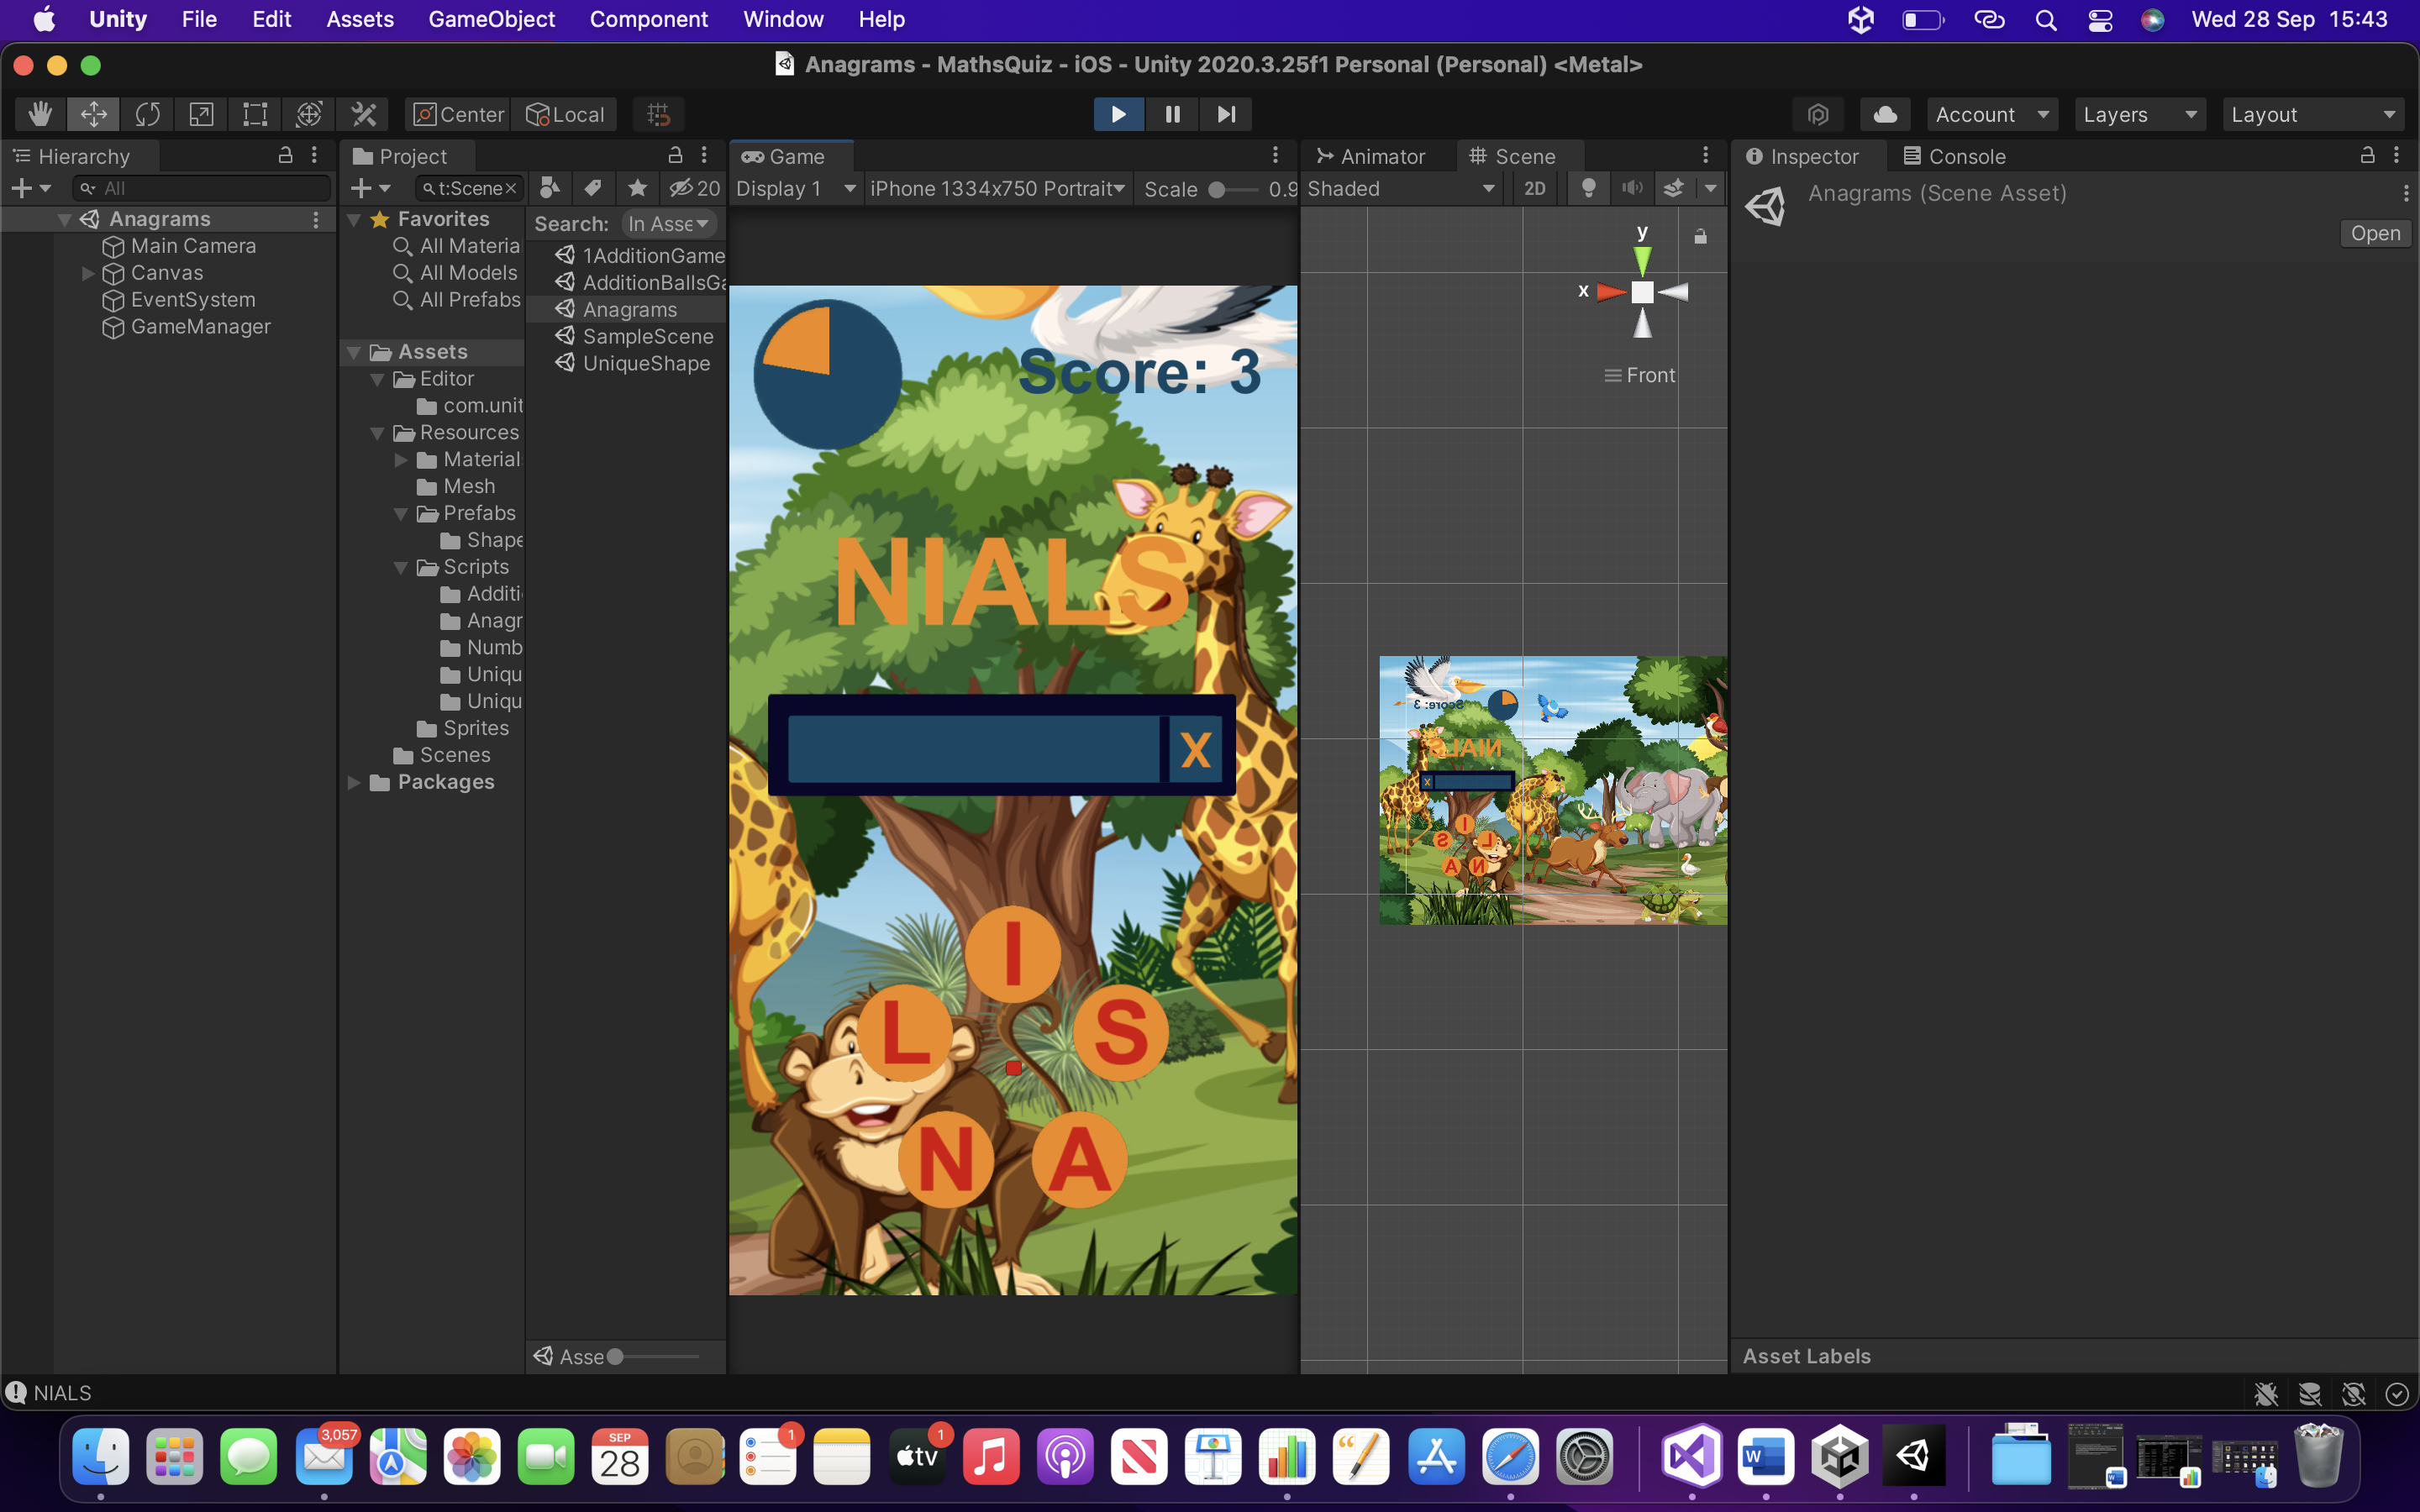Screen dimensions: 2420x1512
Task: Switch to the Console tab
Action: pyautogui.click(x=1954, y=156)
